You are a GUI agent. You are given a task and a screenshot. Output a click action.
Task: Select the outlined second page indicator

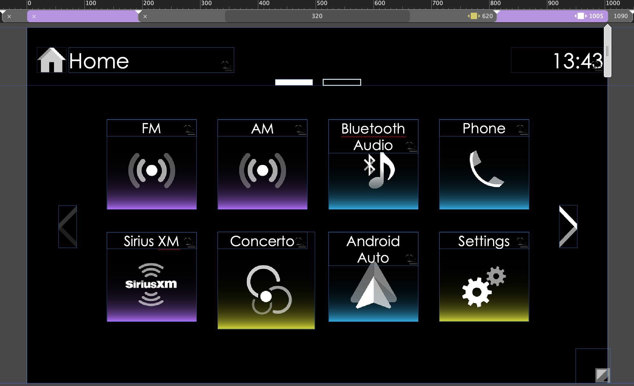(x=342, y=82)
